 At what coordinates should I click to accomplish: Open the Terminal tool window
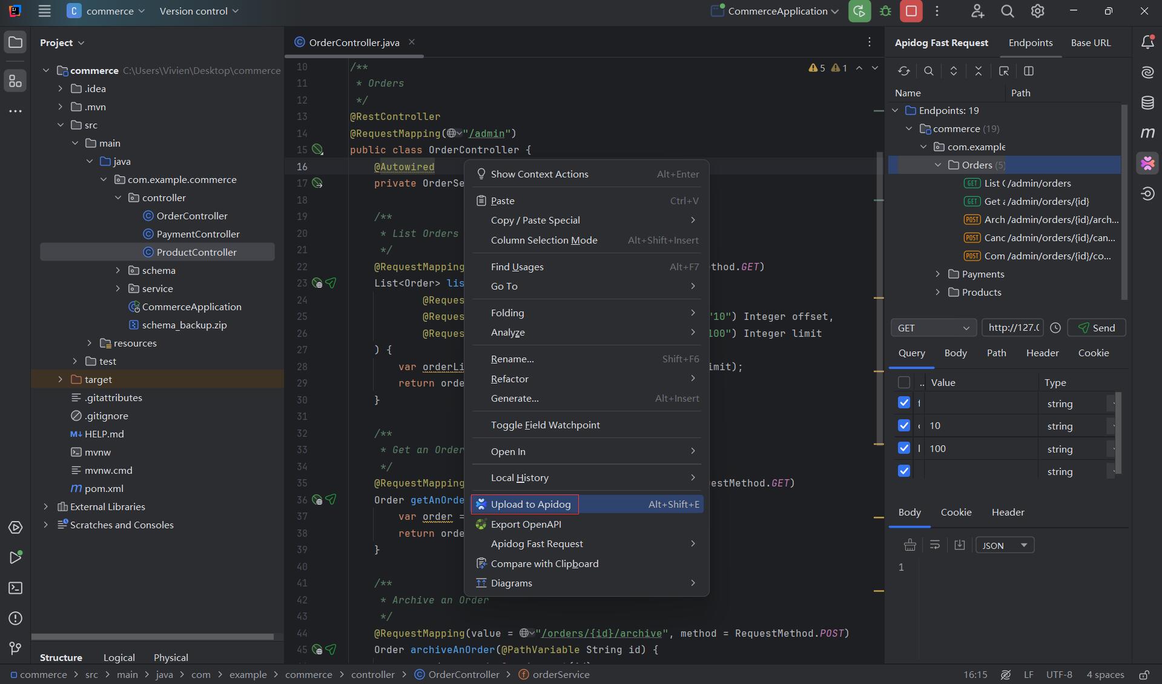point(15,588)
